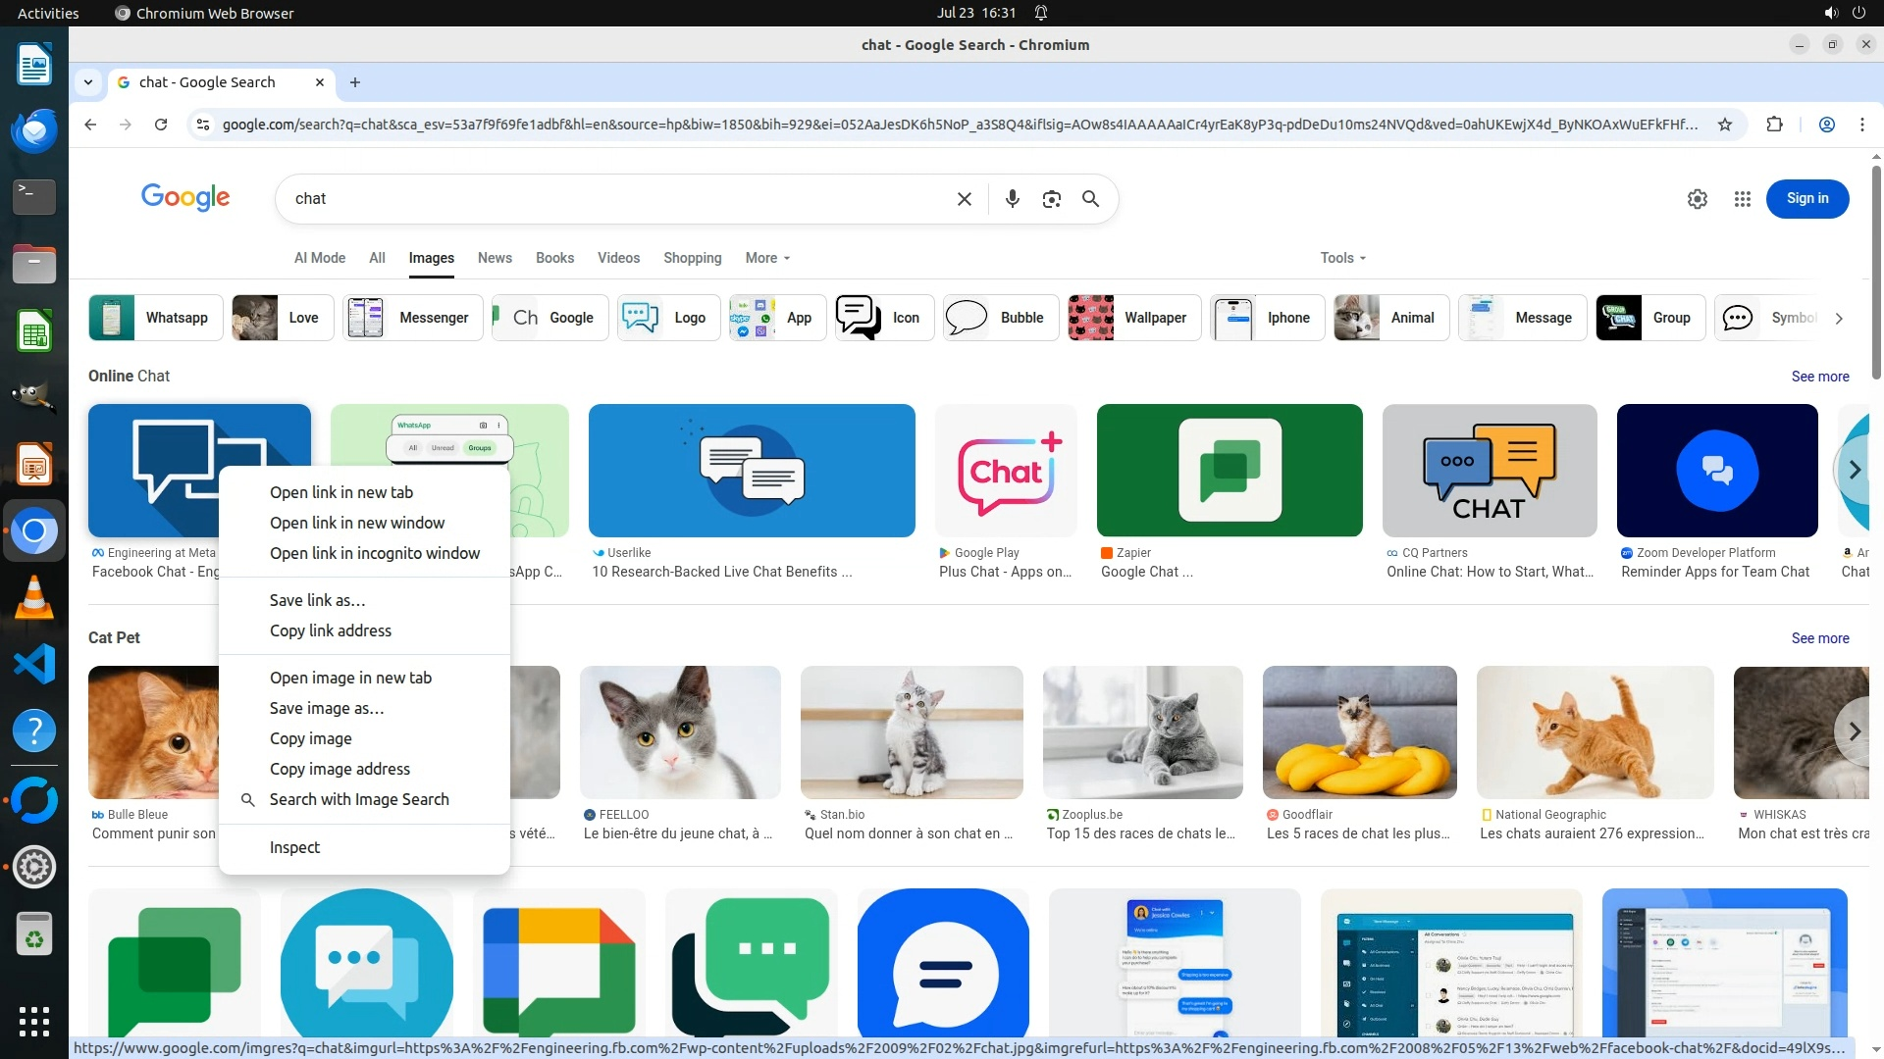Viewport: 1884px width, 1059px height.
Task: Open the Google Chat green thumbnail from Zapier
Action: click(1229, 471)
